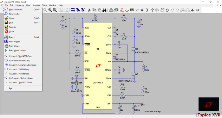Image resolution: width=222 pixels, height=118 pixels.
Task: Select the .op SPICE directive tool
Action: coord(198,10)
